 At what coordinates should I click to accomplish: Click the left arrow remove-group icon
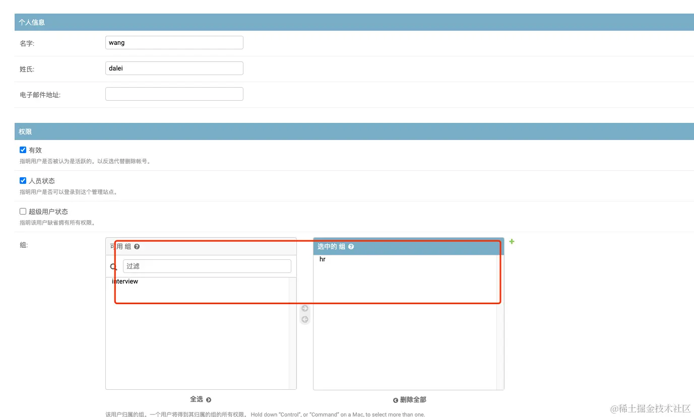click(304, 319)
